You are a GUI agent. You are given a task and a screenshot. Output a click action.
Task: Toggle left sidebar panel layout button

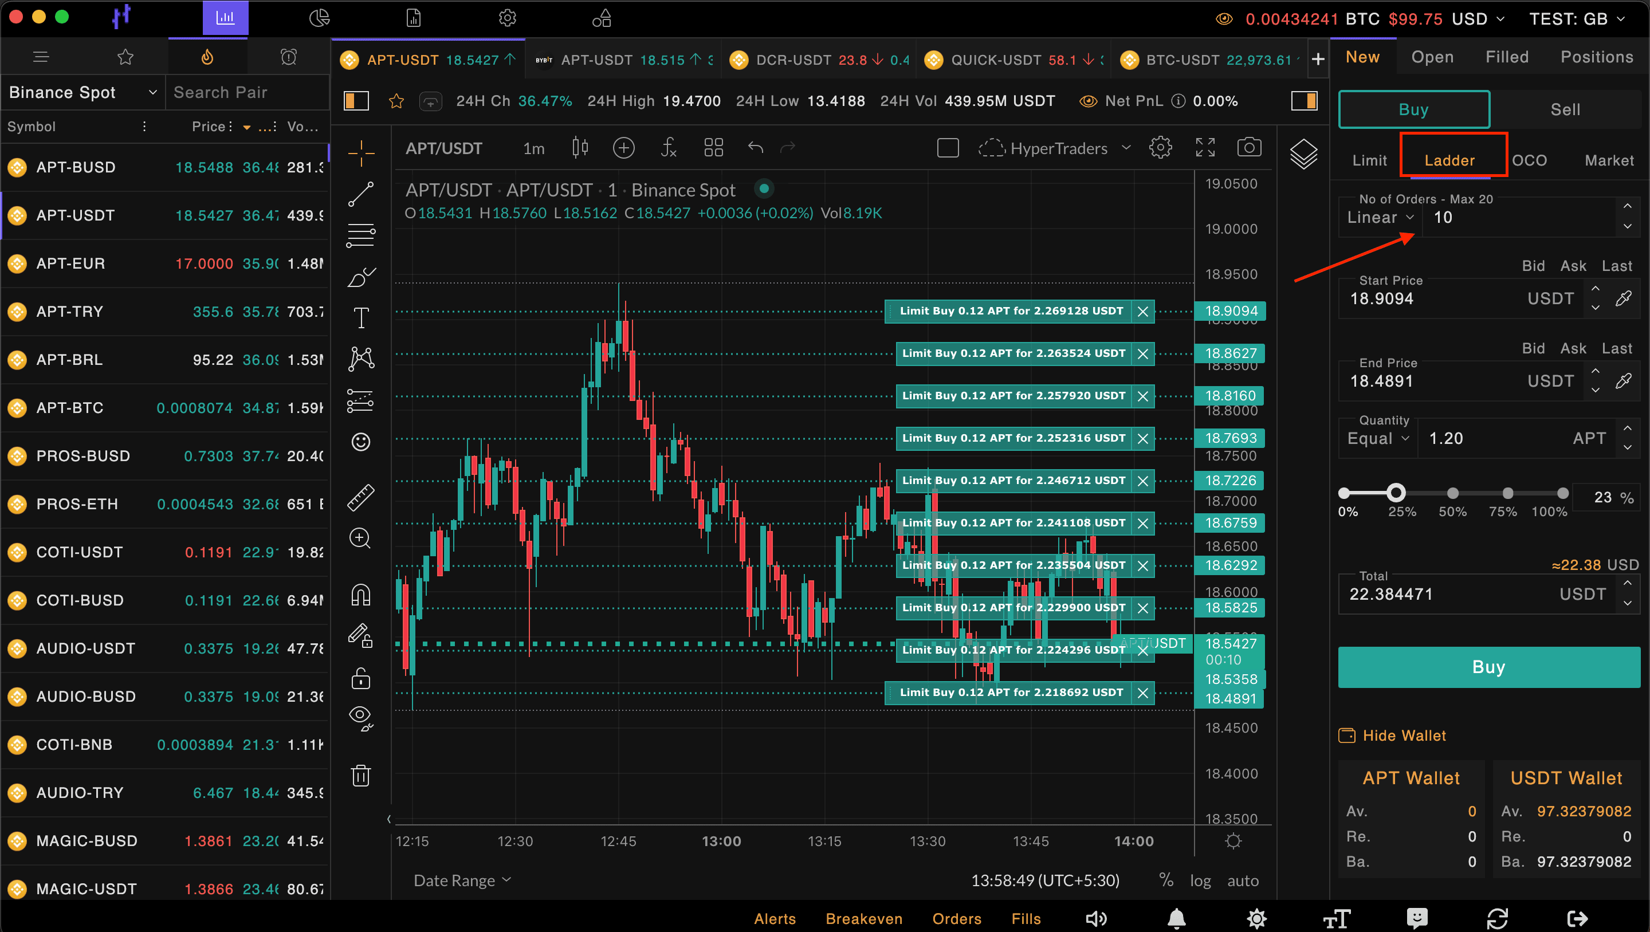click(356, 101)
